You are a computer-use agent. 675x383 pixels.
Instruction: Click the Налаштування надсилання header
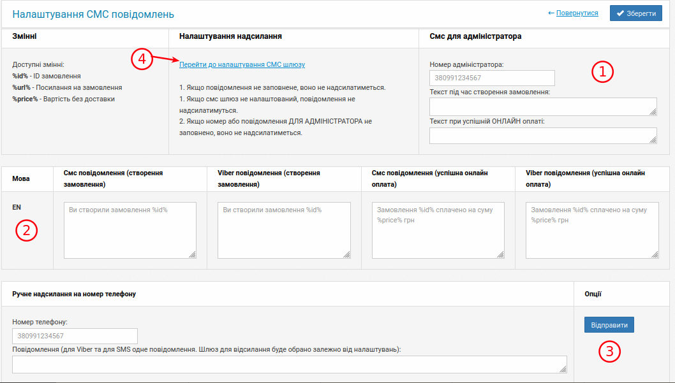click(230, 36)
